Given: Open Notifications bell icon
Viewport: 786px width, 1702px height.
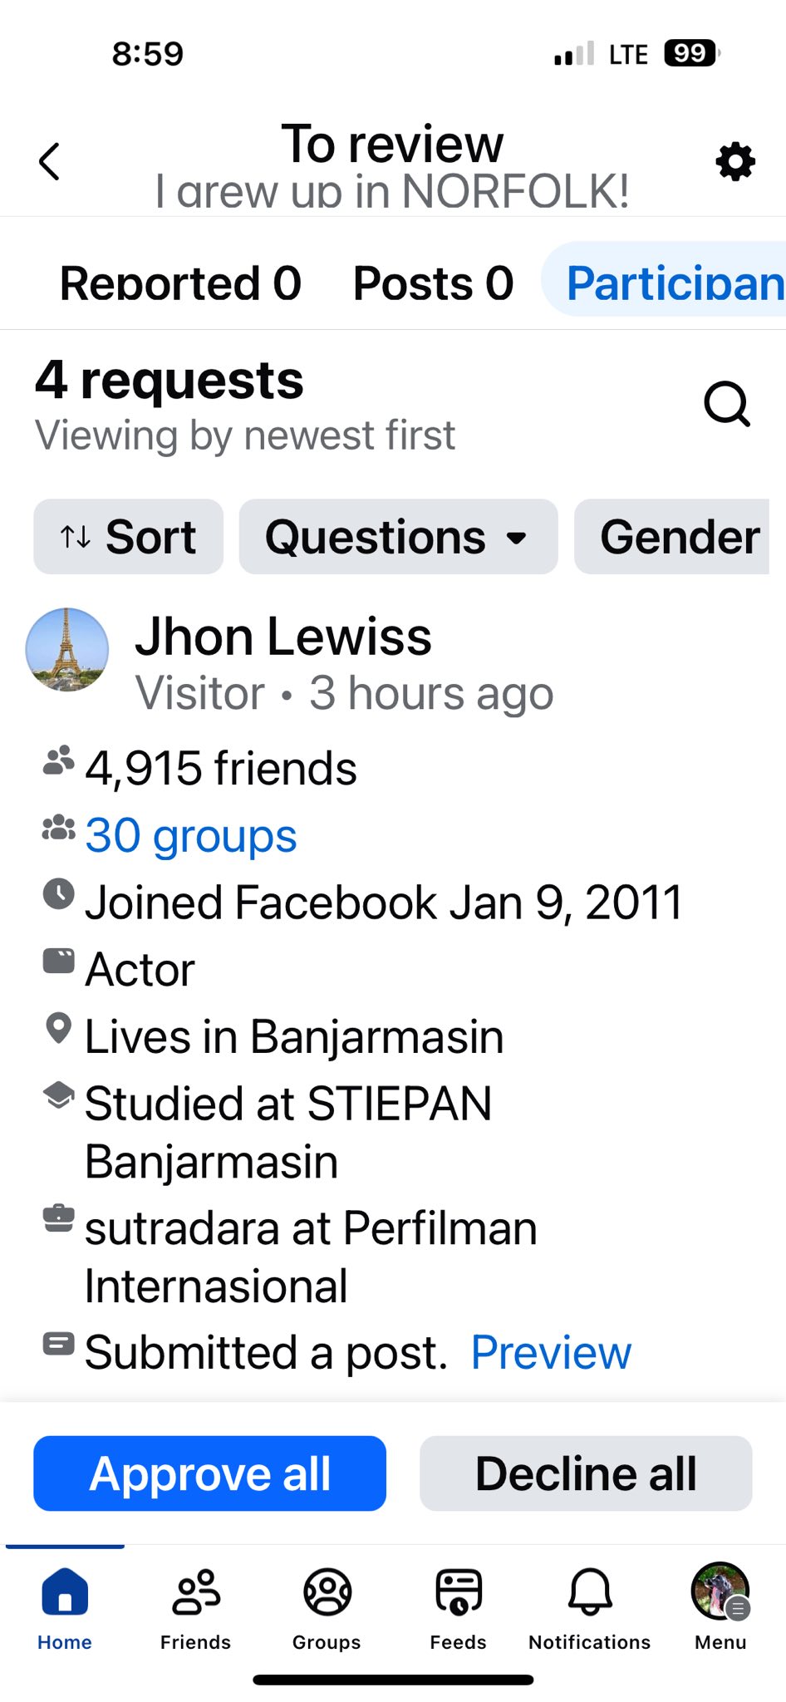Looking at the screenshot, I should 590,1591.
